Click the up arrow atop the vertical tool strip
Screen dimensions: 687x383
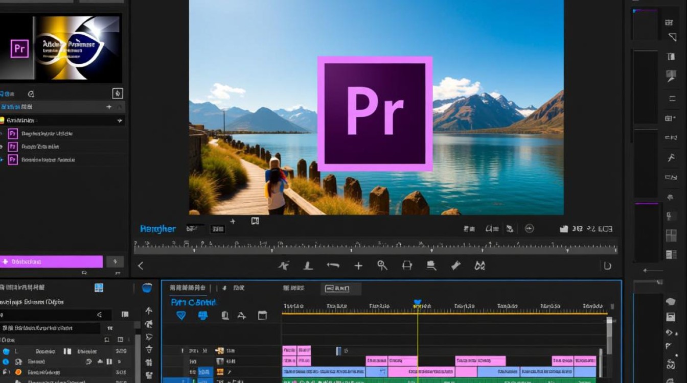(149, 310)
